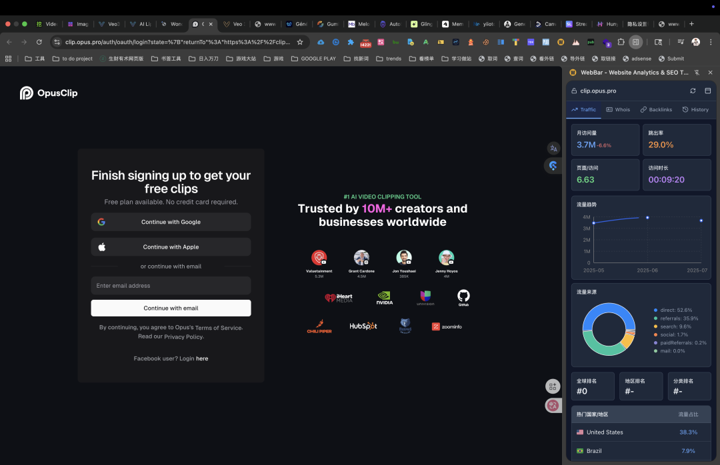
Task: Click the United States country row
Action: tap(641, 432)
